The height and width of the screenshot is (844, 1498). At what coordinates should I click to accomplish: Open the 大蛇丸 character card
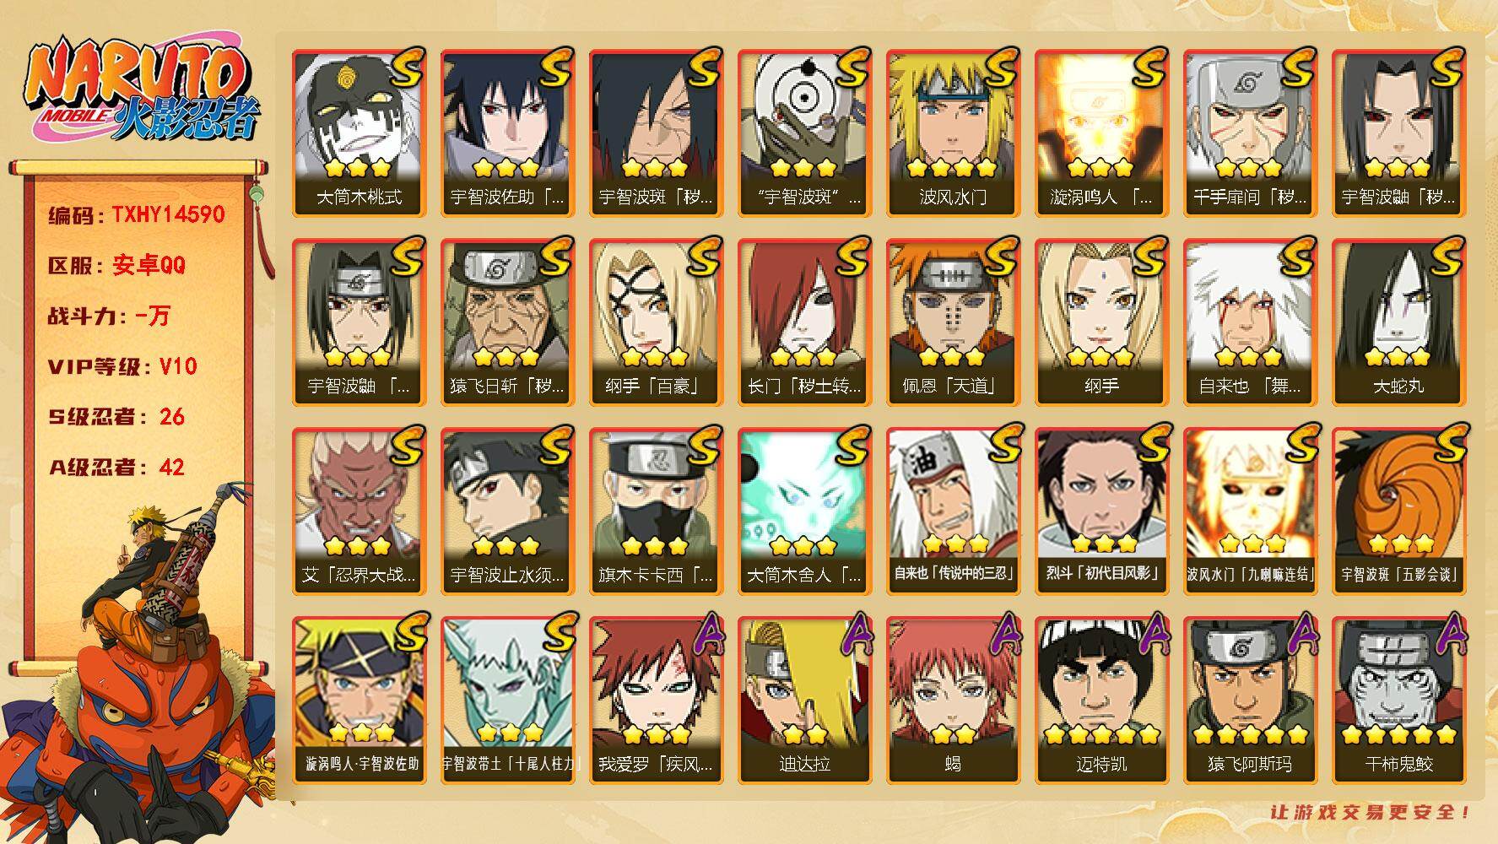pyautogui.click(x=1398, y=322)
